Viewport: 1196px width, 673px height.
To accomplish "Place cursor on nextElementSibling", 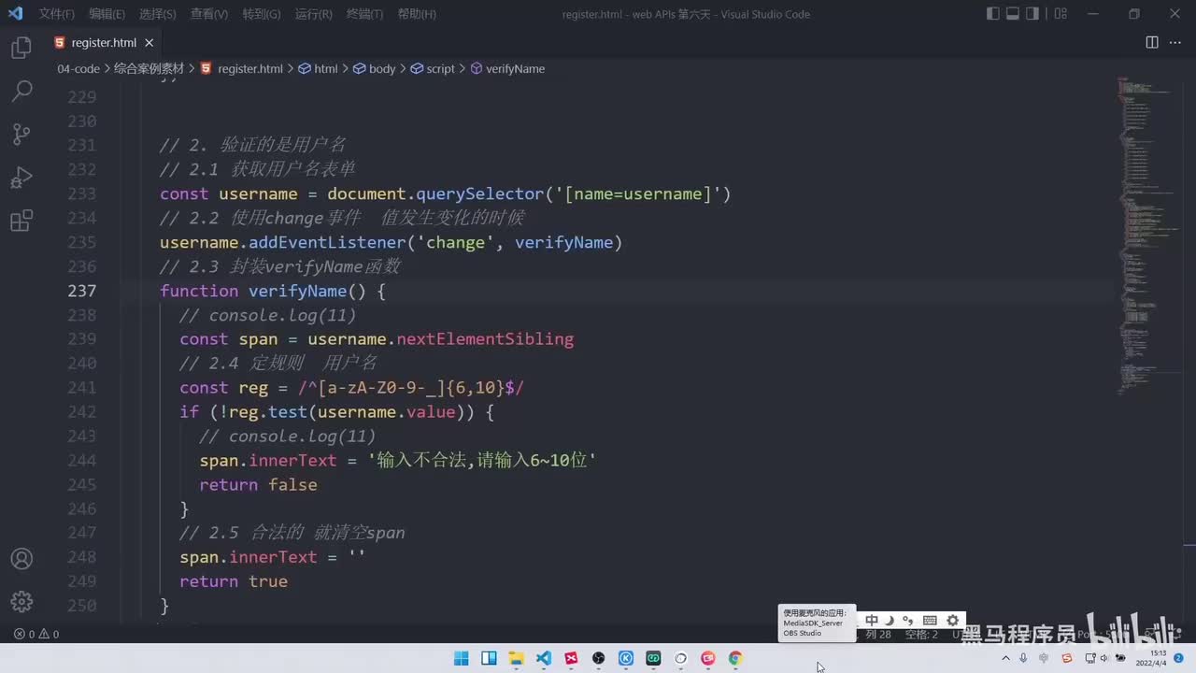I will pos(485,338).
